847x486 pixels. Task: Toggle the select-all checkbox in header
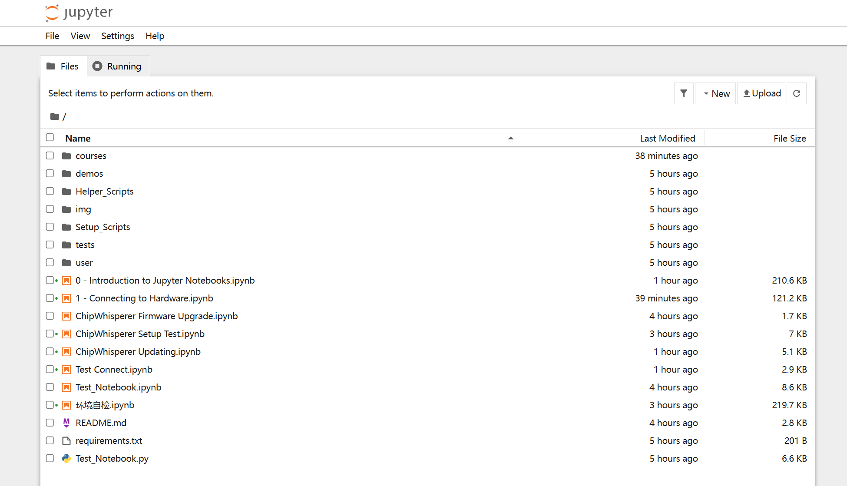click(x=50, y=137)
